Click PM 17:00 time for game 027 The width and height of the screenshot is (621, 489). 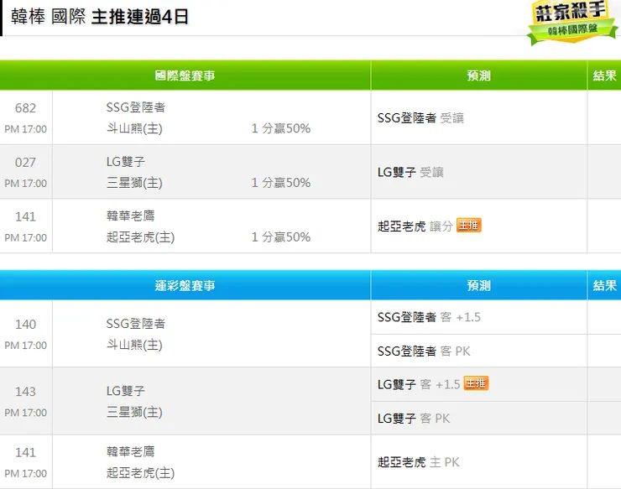(25, 184)
